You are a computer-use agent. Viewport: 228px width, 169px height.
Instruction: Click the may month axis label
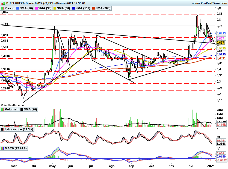[53, 166]
